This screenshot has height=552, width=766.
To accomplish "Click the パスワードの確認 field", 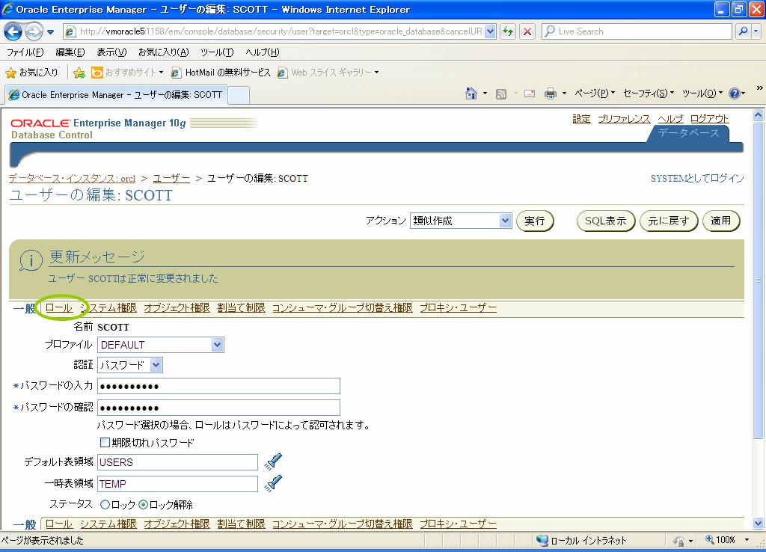I will coord(219,408).
